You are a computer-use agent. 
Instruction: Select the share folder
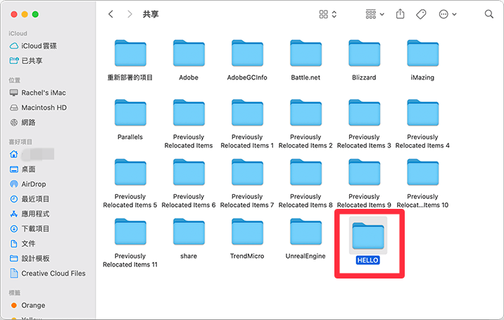tap(189, 231)
